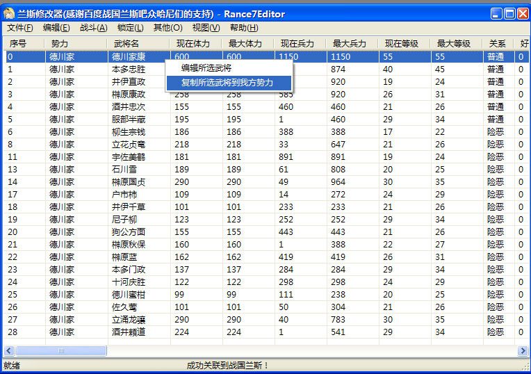Click the 最大兵力 column header
The width and height of the screenshot is (531, 374).
350,44
